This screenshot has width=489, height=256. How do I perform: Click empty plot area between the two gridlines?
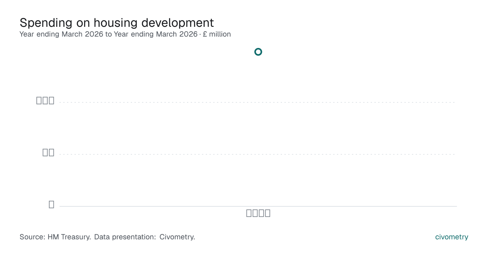click(258, 128)
